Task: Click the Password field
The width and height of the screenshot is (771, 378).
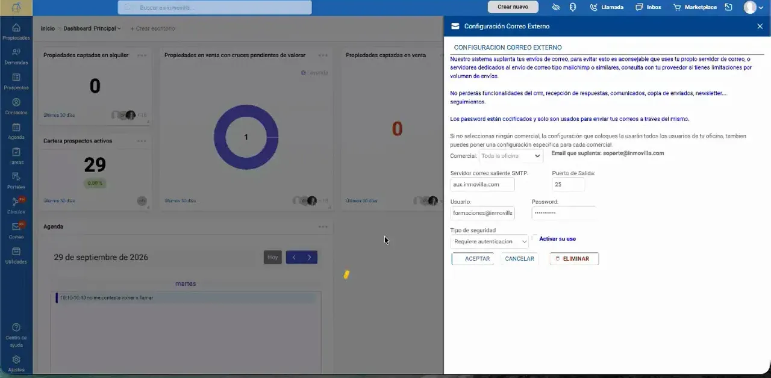Action: 564,213
